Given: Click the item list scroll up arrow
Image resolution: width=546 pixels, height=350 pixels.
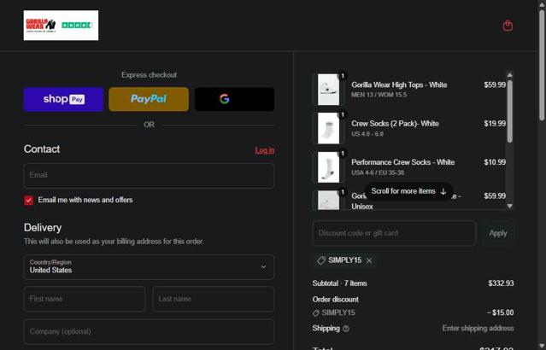Looking at the screenshot, I should click(x=510, y=75).
